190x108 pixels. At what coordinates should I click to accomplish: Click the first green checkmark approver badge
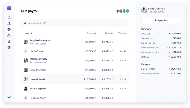pyautogui.click(x=124, y=11)
